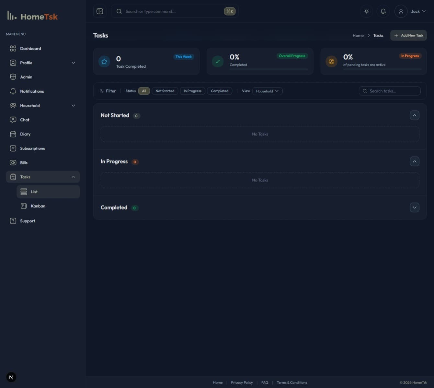Viewport: 434px width, 388px height.
Task: Filter tasks by Not Started status
Action: click(x=165, y=91)
